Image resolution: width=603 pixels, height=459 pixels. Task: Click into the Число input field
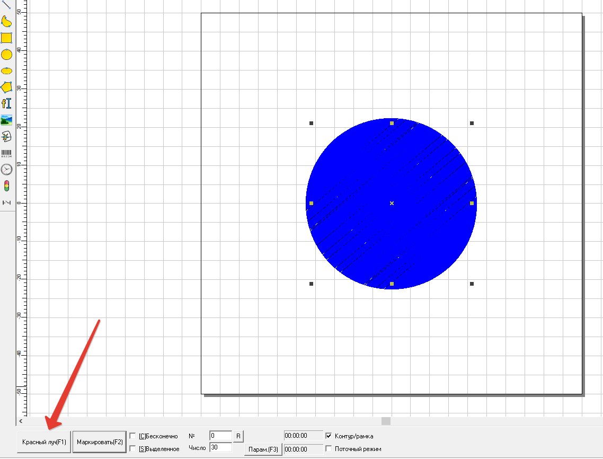pos(220,447)
